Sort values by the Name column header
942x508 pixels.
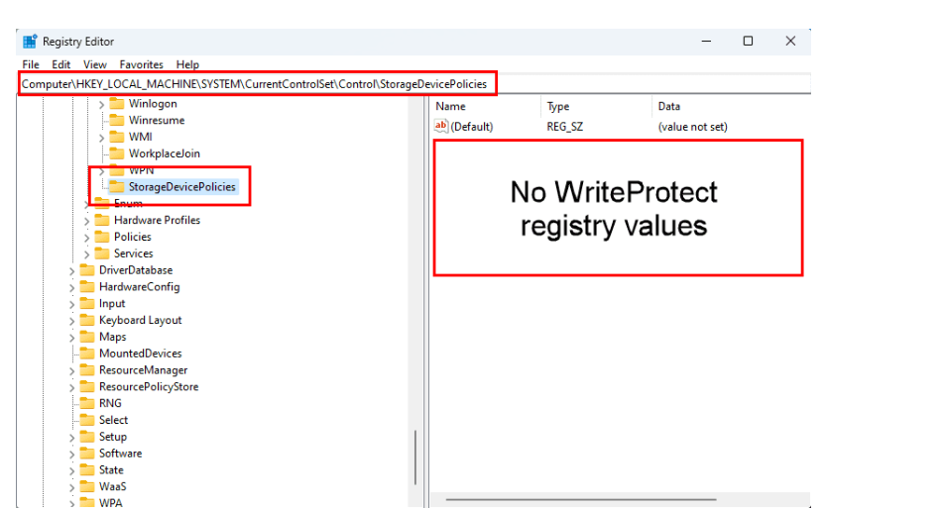(x=451, y=106)
